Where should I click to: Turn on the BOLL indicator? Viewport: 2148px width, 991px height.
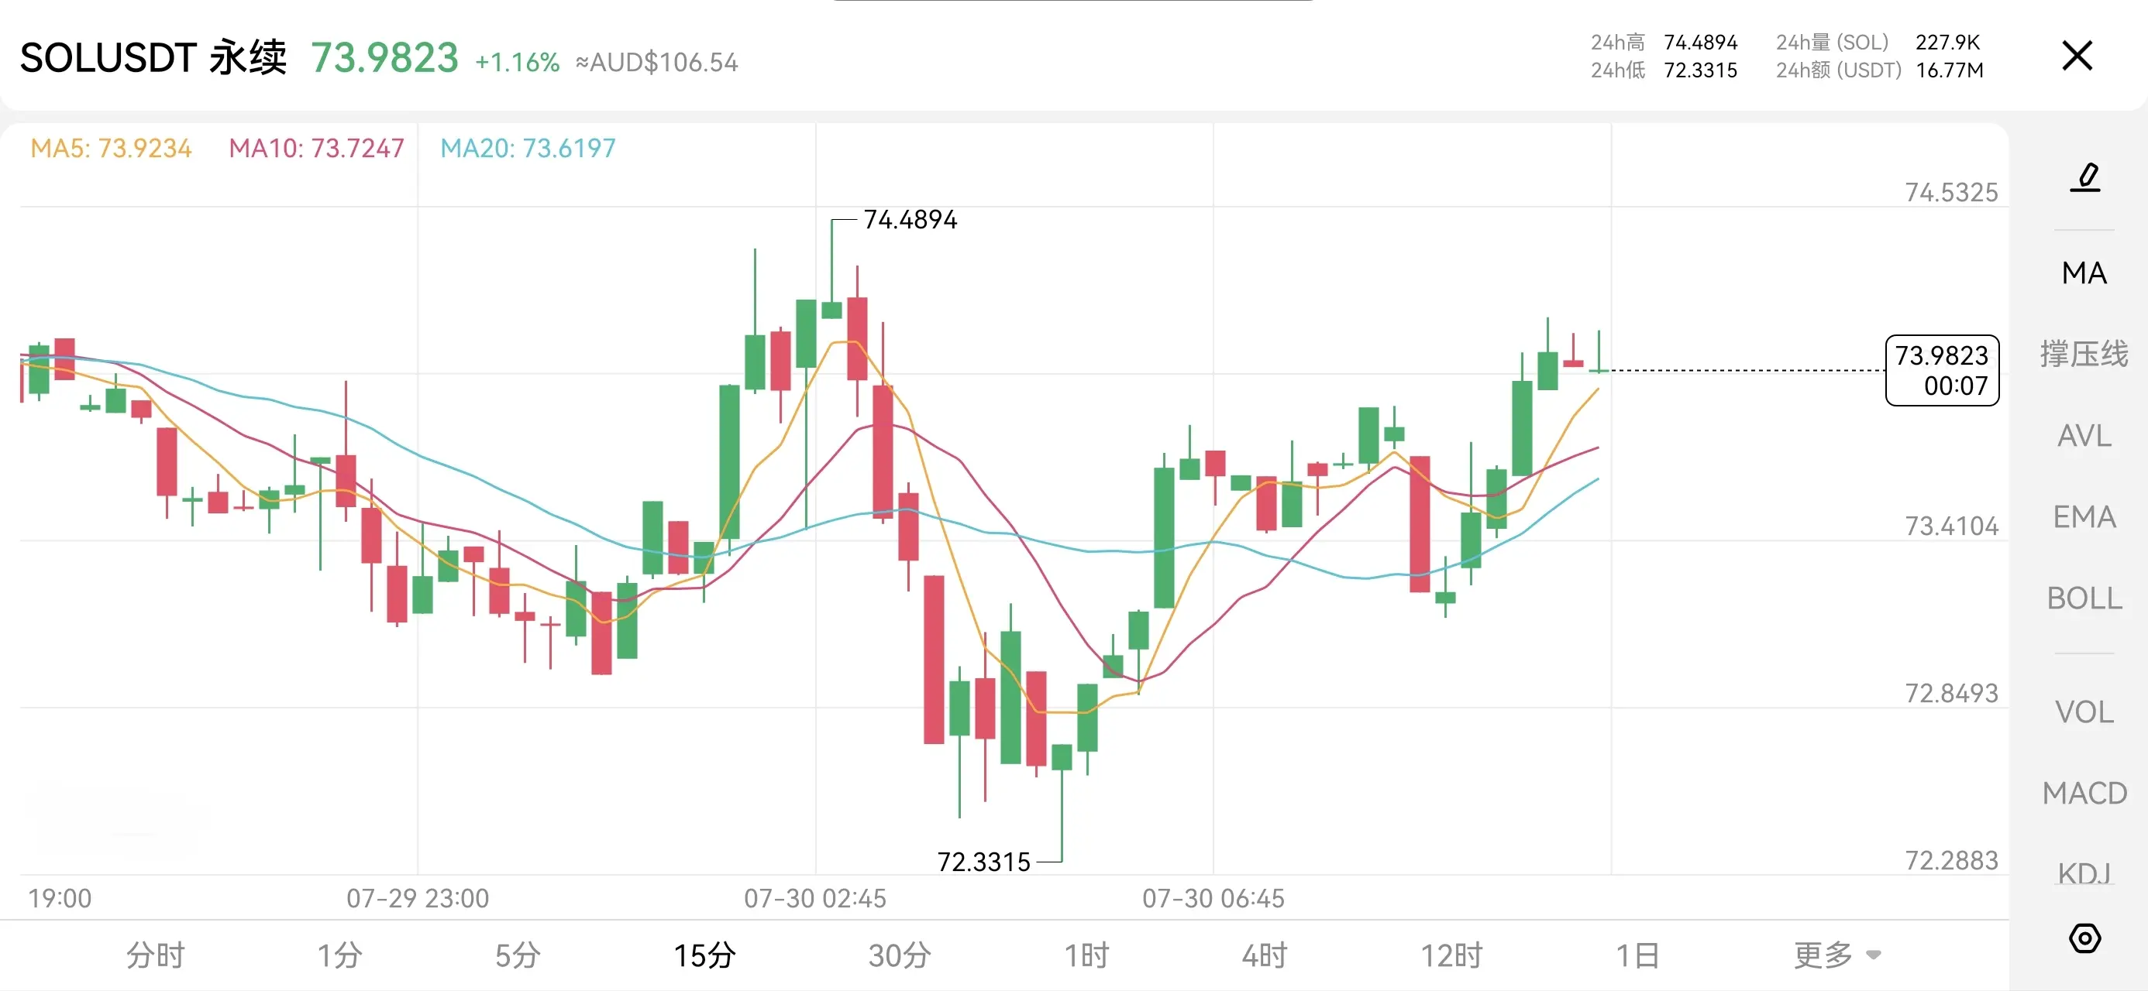tap(2084, 598)
